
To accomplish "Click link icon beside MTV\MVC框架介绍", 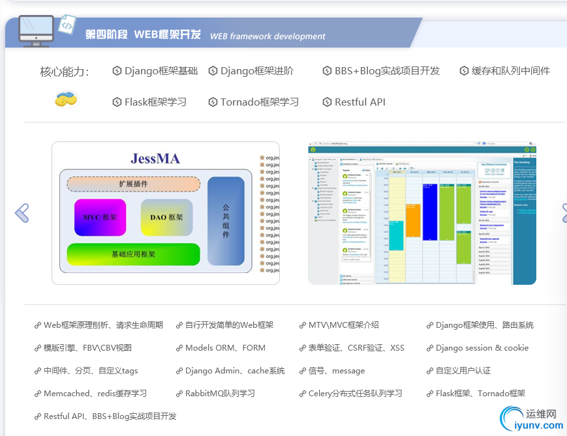I will 303,325.
